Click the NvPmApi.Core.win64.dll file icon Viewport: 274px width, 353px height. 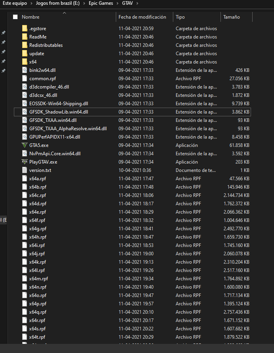[25, 154]
